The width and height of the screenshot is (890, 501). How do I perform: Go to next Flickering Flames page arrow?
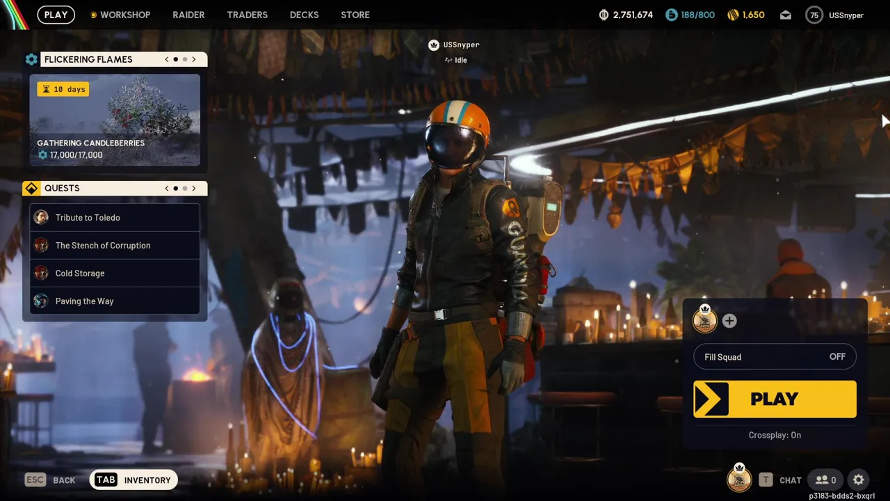194,59
